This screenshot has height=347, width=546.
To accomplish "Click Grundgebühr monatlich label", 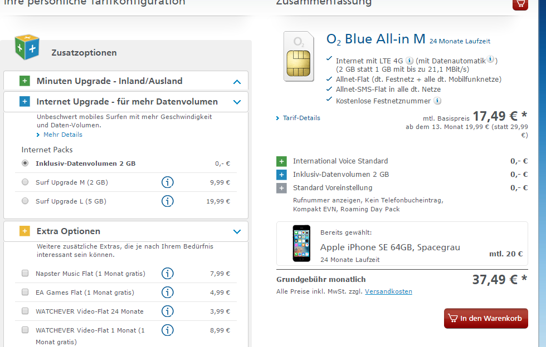I will point(321,279).
